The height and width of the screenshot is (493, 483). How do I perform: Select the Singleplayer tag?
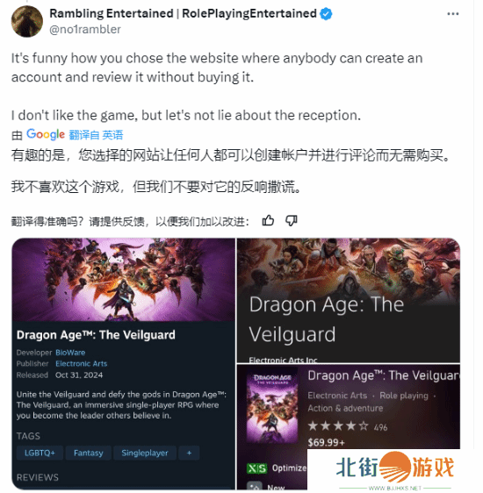[x=145, y=453]
